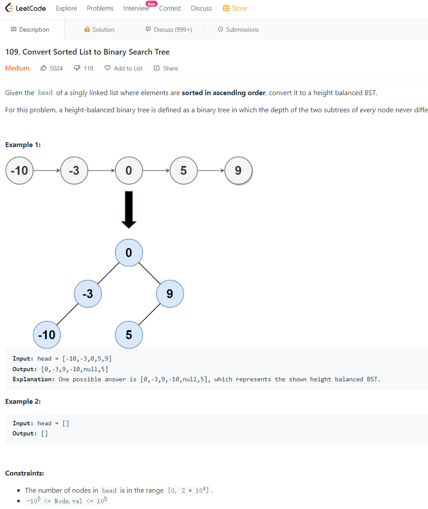The width and height of the screenshot is (428, 509).
Task: Click the root node 0 in the BST diagram
Action: [129, 252]
